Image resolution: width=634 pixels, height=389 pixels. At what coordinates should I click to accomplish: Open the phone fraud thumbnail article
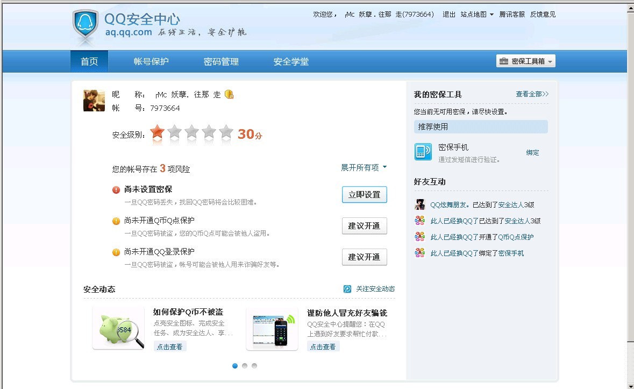point(272,329)
